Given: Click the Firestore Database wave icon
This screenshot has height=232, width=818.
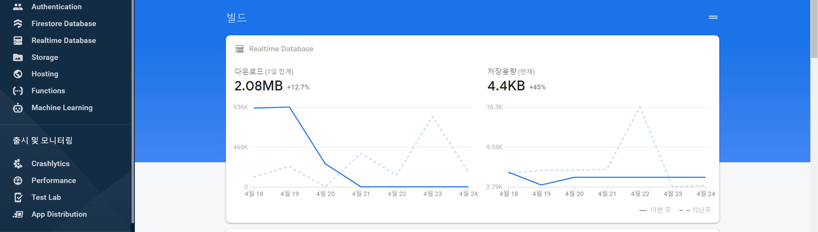Looking at the screenshot, I should (x=18, y=24).
